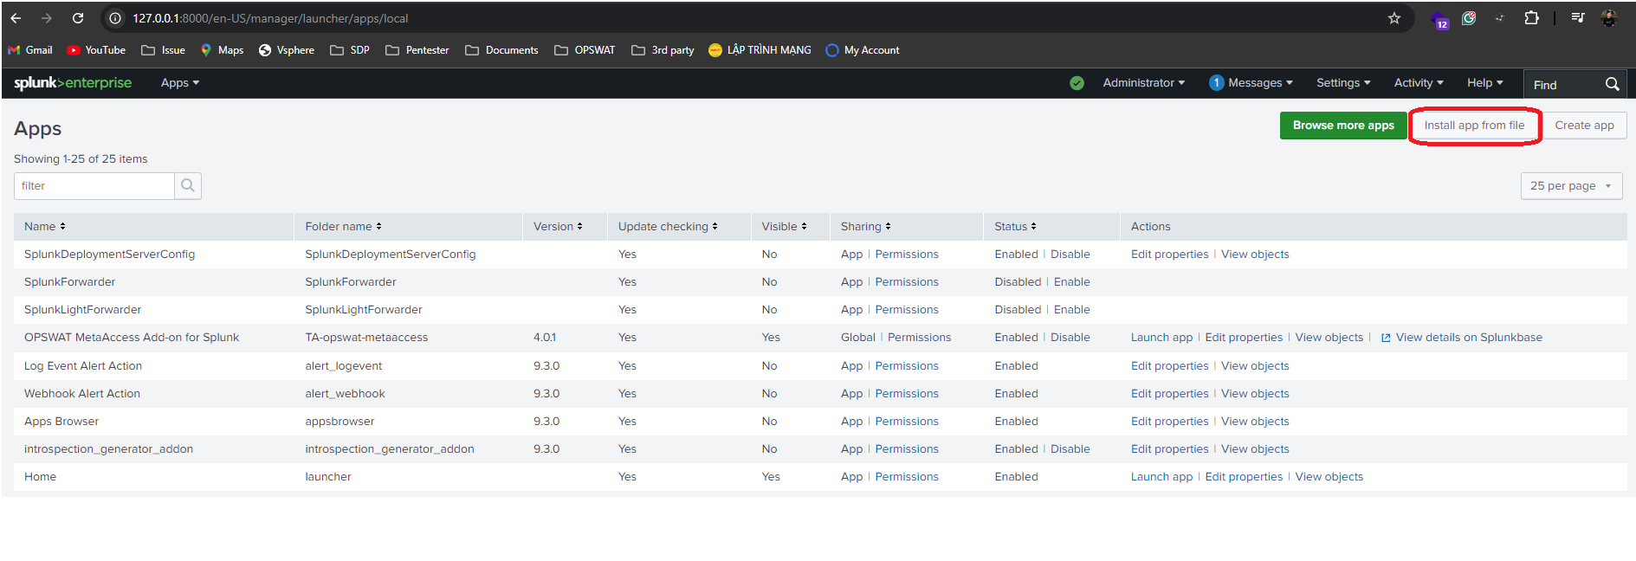Sort the table by Status column
Image resolution: width=1636 pixels, height=561 pixels.
pyautogui.click(x=1015, y=227)
